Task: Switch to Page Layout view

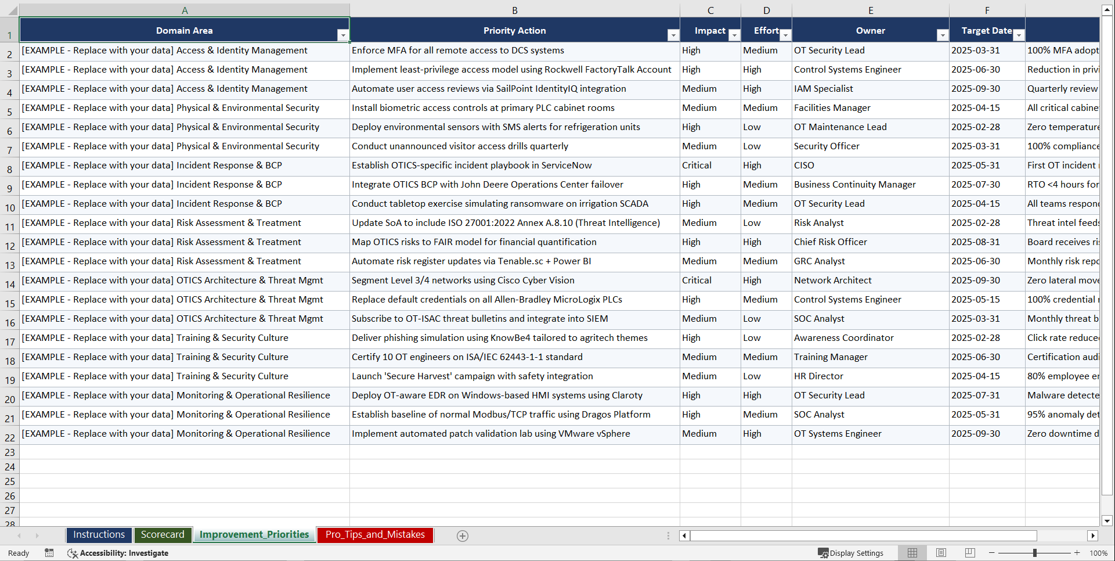Action: pyautogui.click(x=941, y=553)
